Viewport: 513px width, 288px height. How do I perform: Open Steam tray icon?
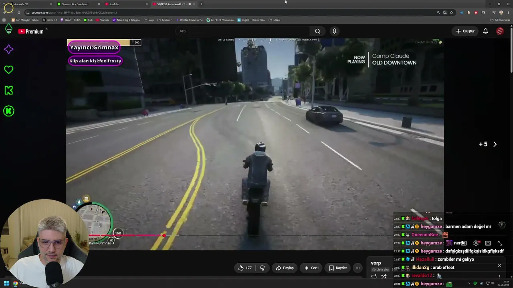481,284
